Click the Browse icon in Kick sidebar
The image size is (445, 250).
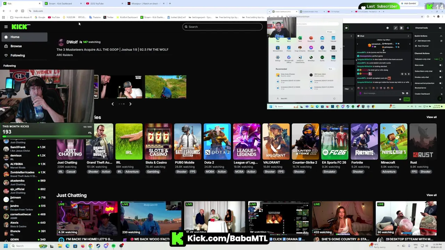(x=6, y=46)
